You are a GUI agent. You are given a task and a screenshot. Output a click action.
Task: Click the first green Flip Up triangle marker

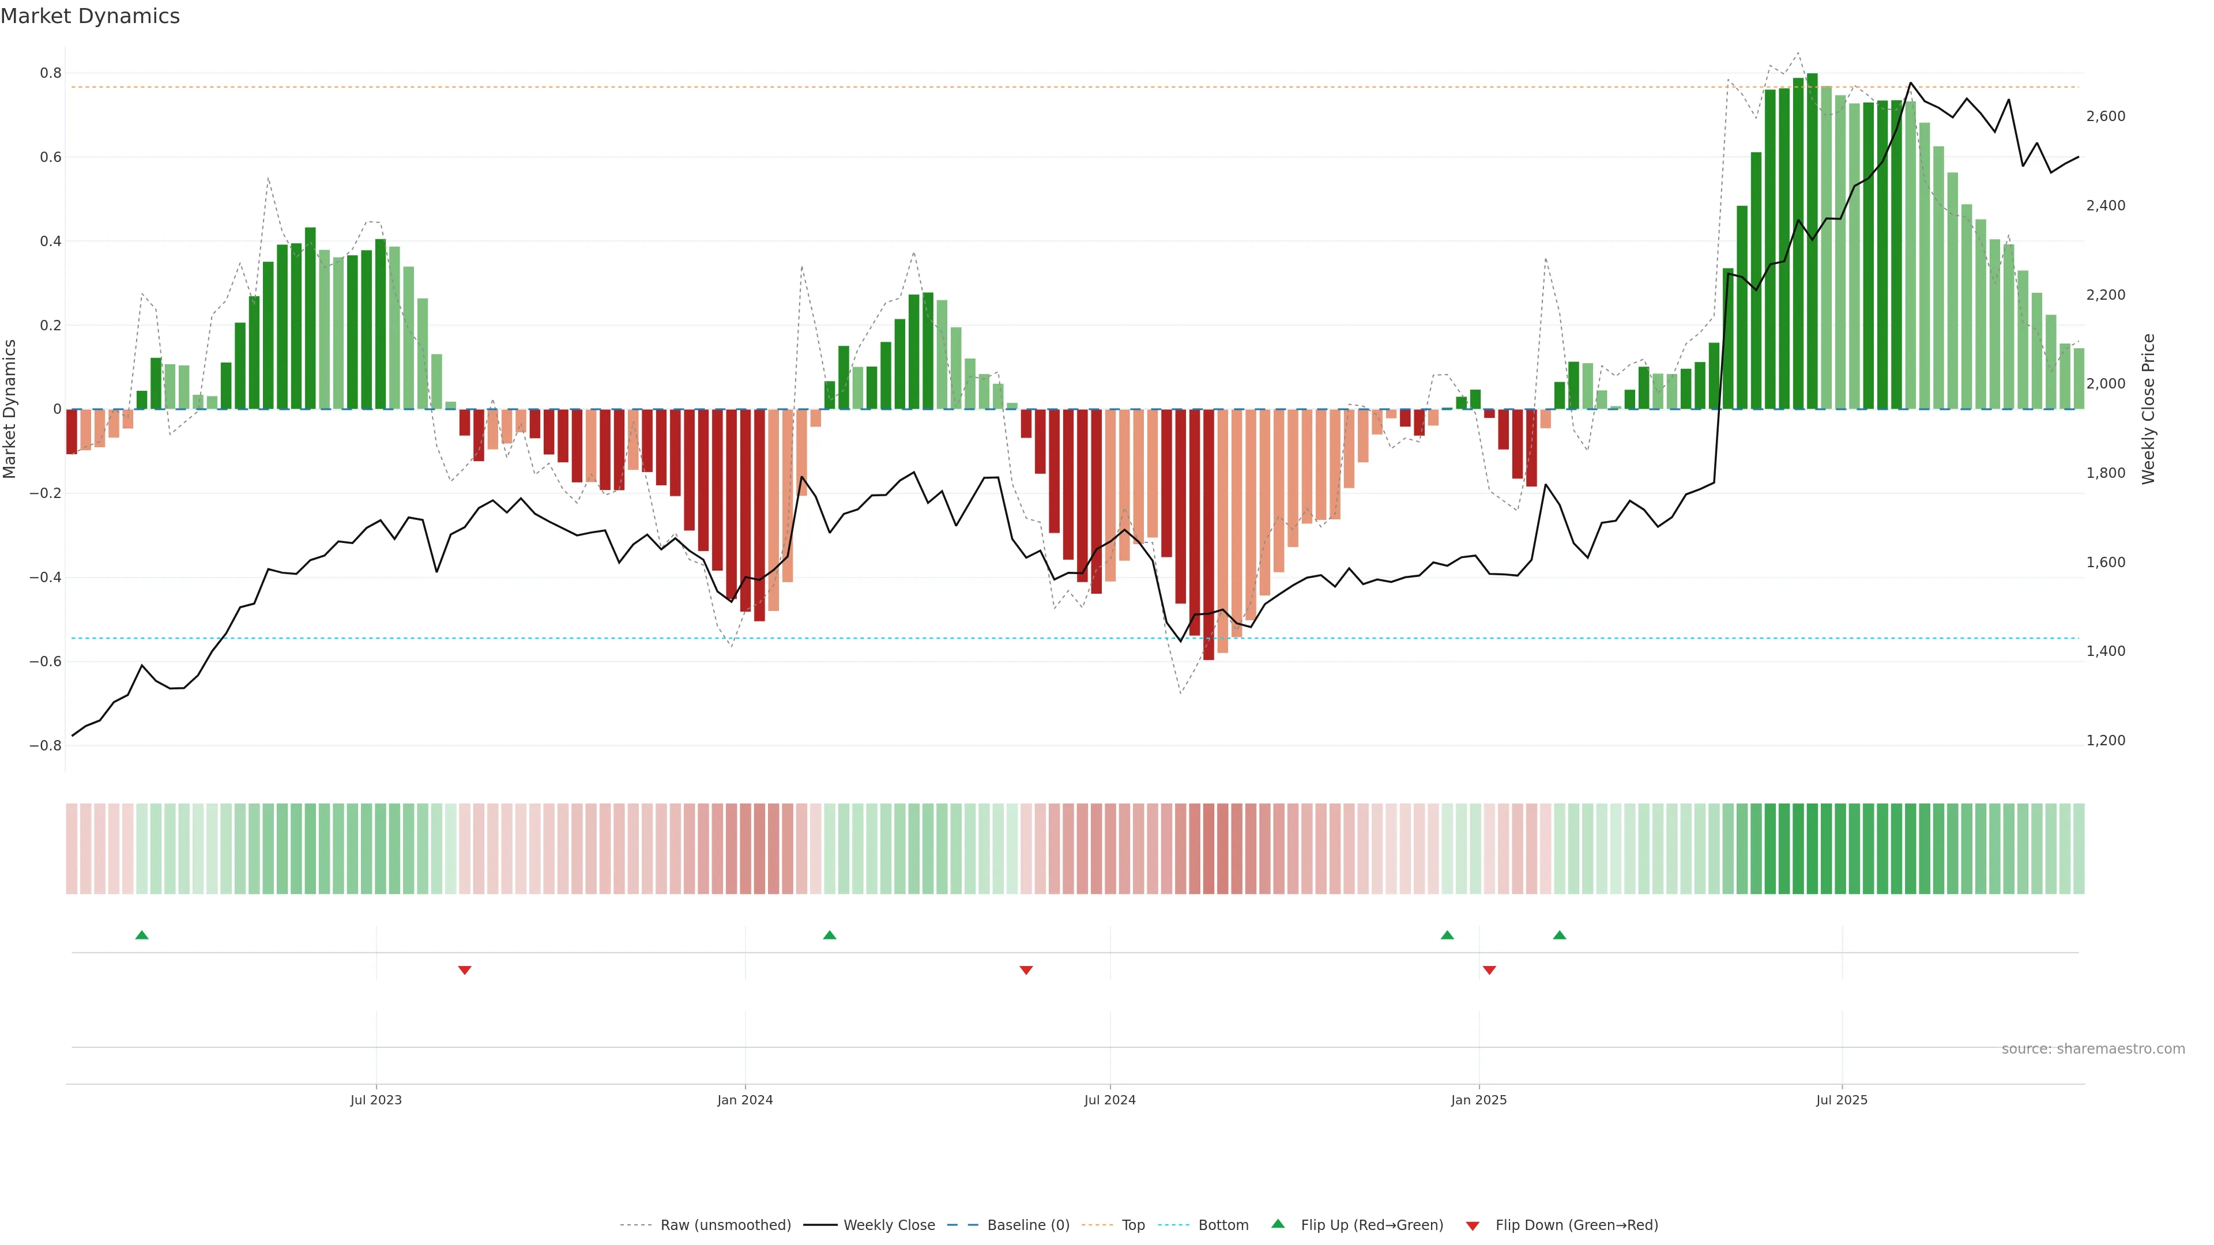tap(142, 935)
